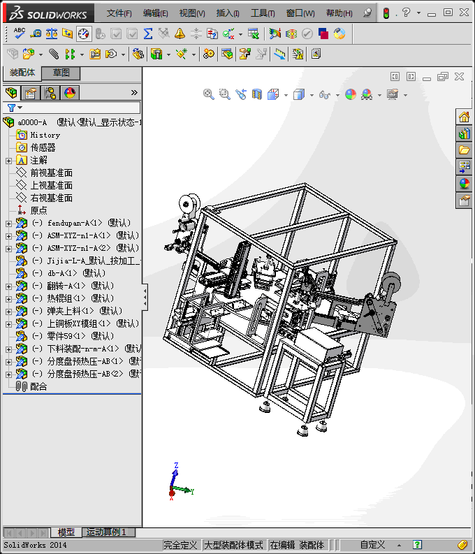The image size is (475, 554).
Task: Switch to the ConfigurationManager tab
Action: point(50,93)
